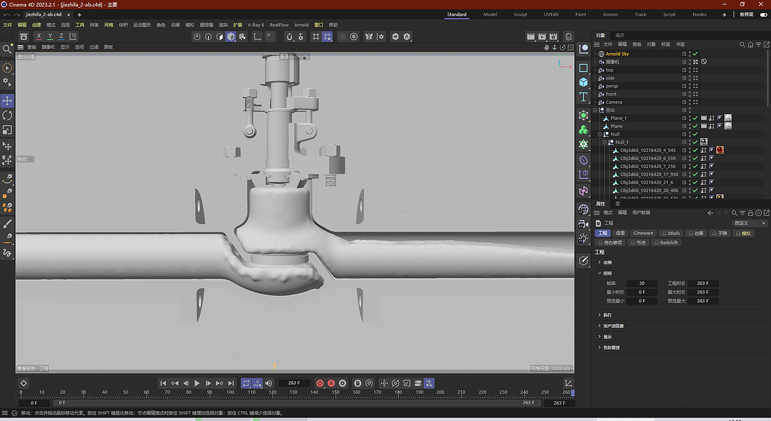Open the 自定义 dropdown
The image size is (771, 421).
click(x=749, y=223)
